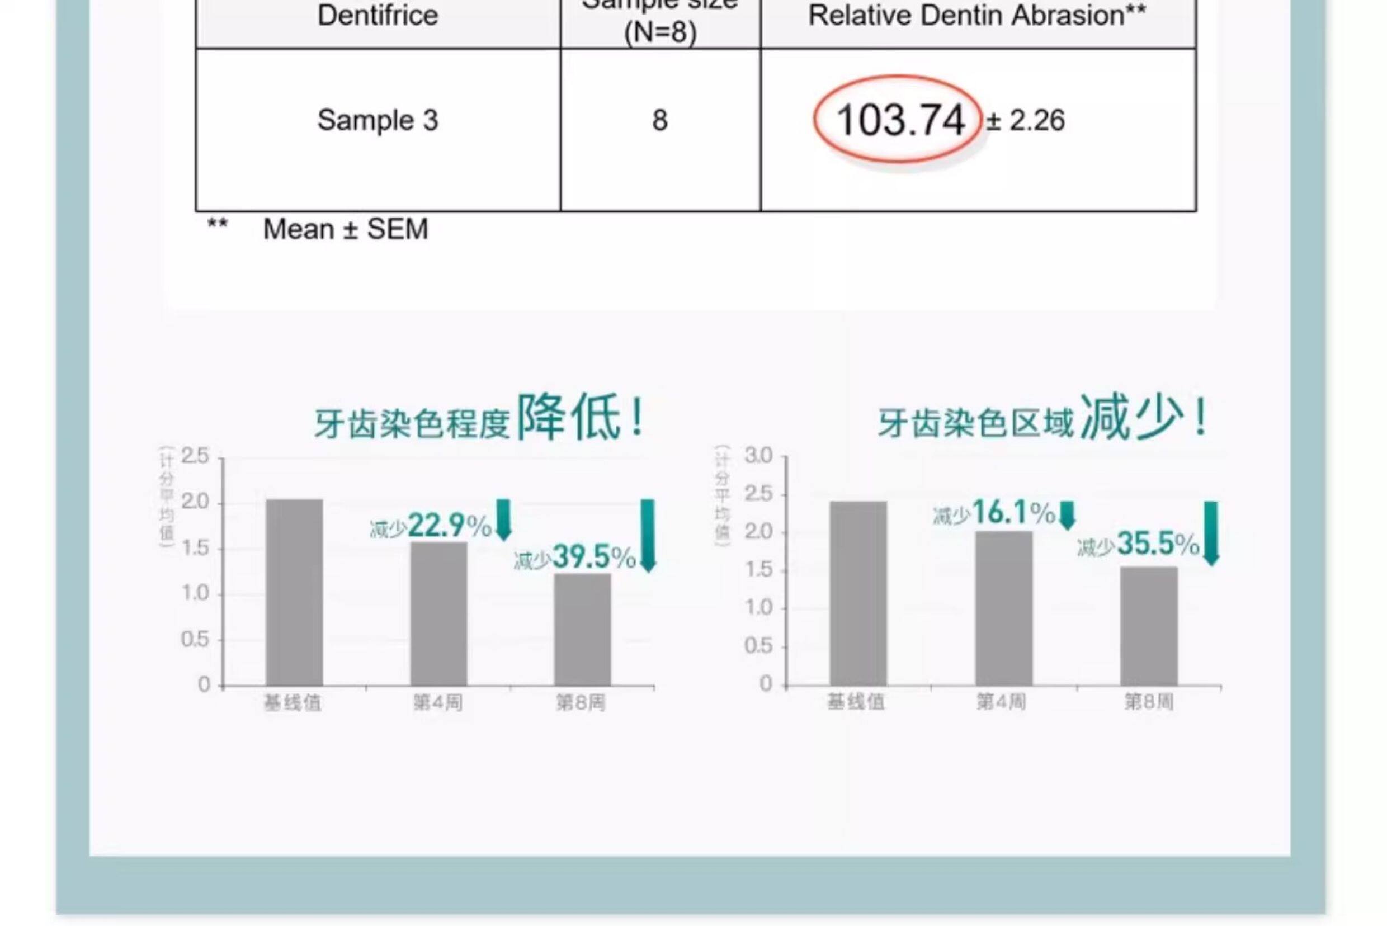Screen dimensions: 1387x926
Task: Click the 减少16.1% label
Action: pos(994,513)
